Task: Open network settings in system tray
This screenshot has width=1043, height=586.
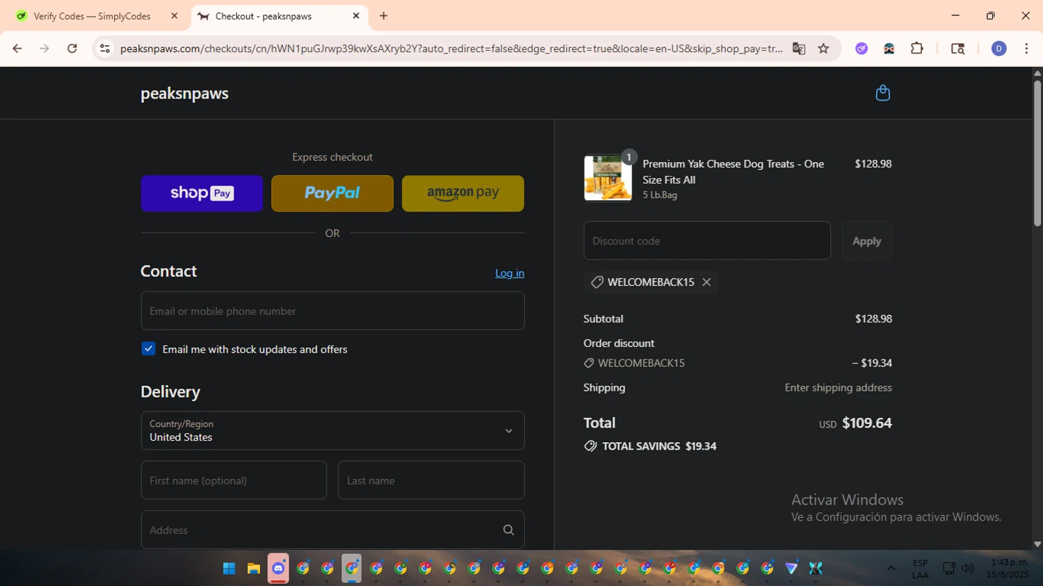Action: pos(949,569)
